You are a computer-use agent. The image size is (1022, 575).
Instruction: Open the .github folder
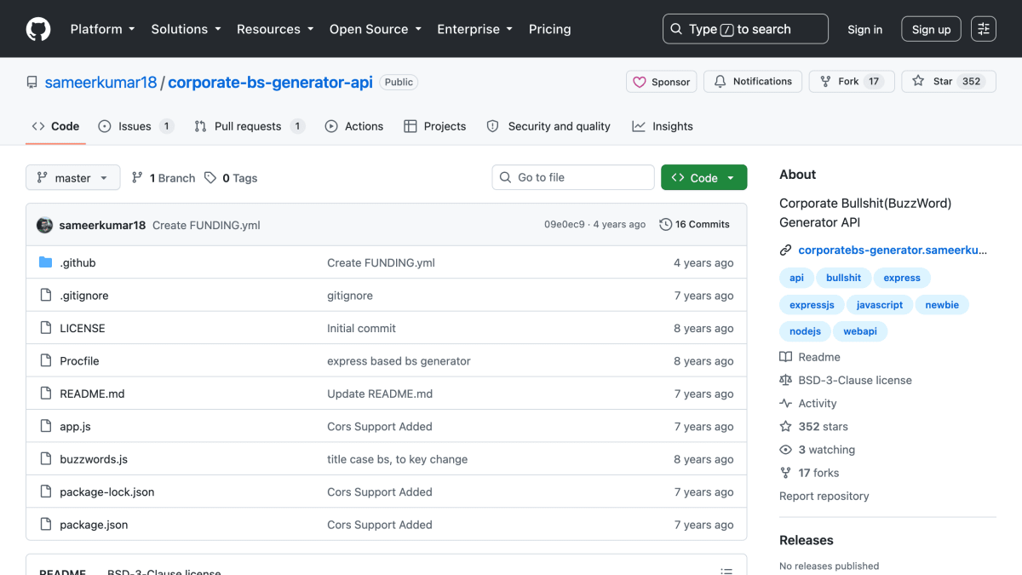(x=78, y=263)
